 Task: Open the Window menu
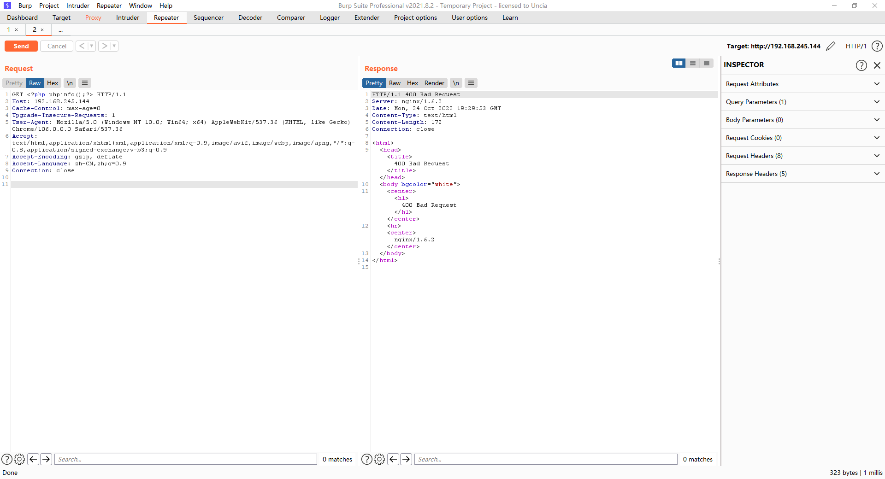[141, 6]
